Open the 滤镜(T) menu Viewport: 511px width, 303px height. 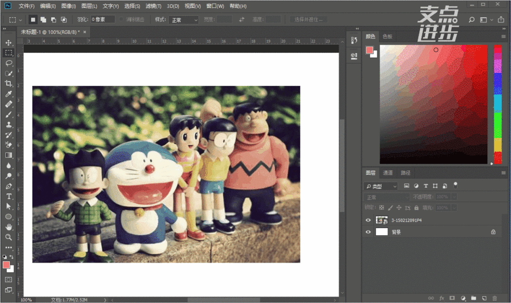(x=153, y=6)
